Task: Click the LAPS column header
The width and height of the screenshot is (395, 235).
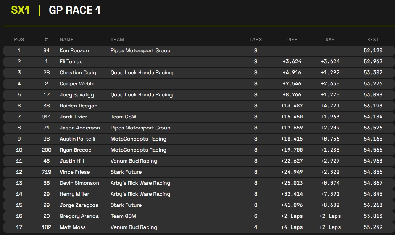Action: (256, 40)
